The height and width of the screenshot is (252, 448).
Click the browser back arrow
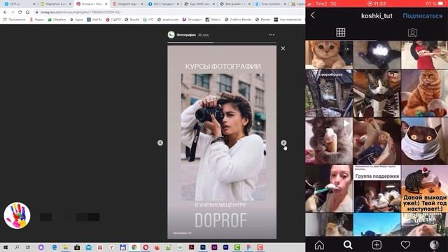tap(5, 12)
